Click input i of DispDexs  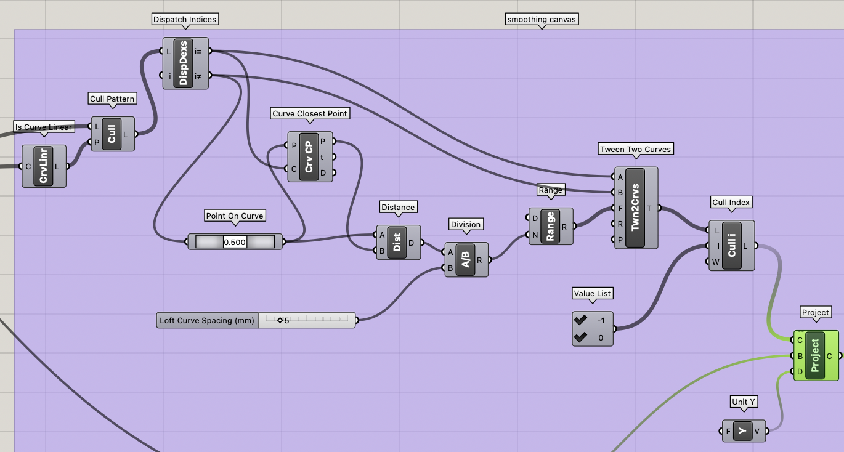click(168, 76)
